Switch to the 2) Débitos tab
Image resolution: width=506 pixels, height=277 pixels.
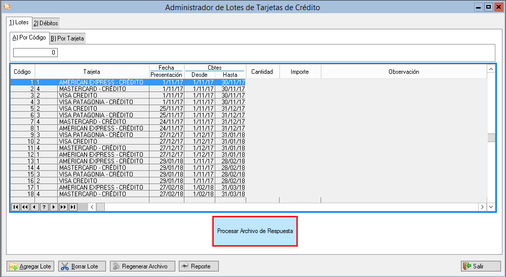[46, 23]
